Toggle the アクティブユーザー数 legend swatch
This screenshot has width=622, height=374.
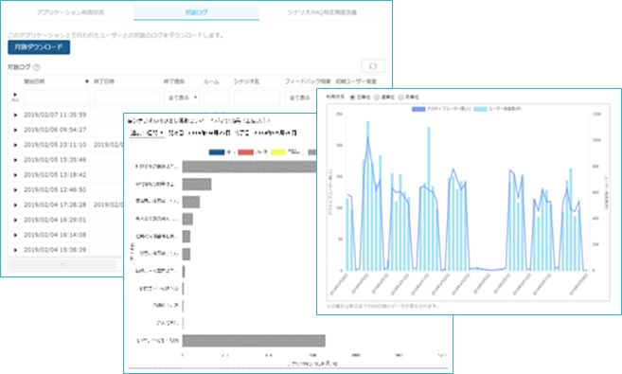[418, 109]
